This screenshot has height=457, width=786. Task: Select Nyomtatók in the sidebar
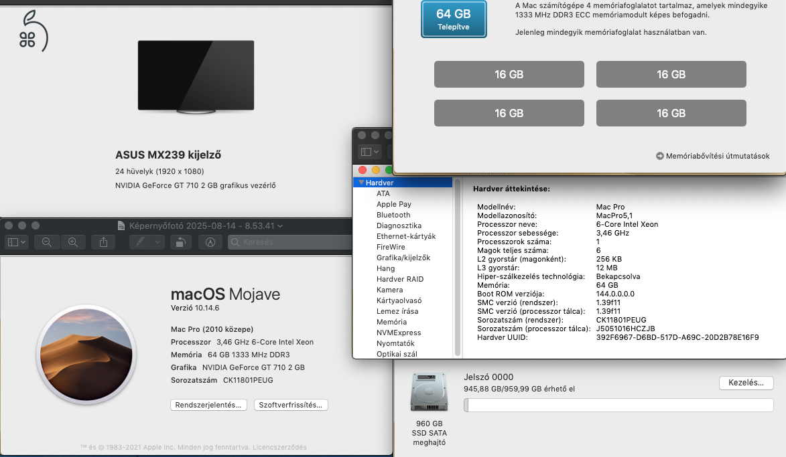[395, 343]
